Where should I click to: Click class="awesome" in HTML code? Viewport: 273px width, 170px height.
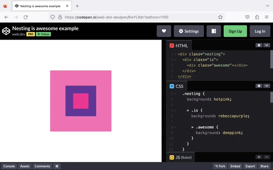tap(215, 65)
